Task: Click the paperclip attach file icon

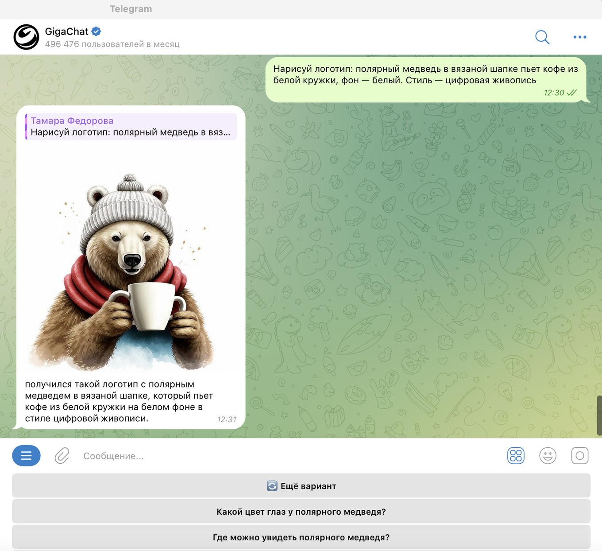Action: 62,456
